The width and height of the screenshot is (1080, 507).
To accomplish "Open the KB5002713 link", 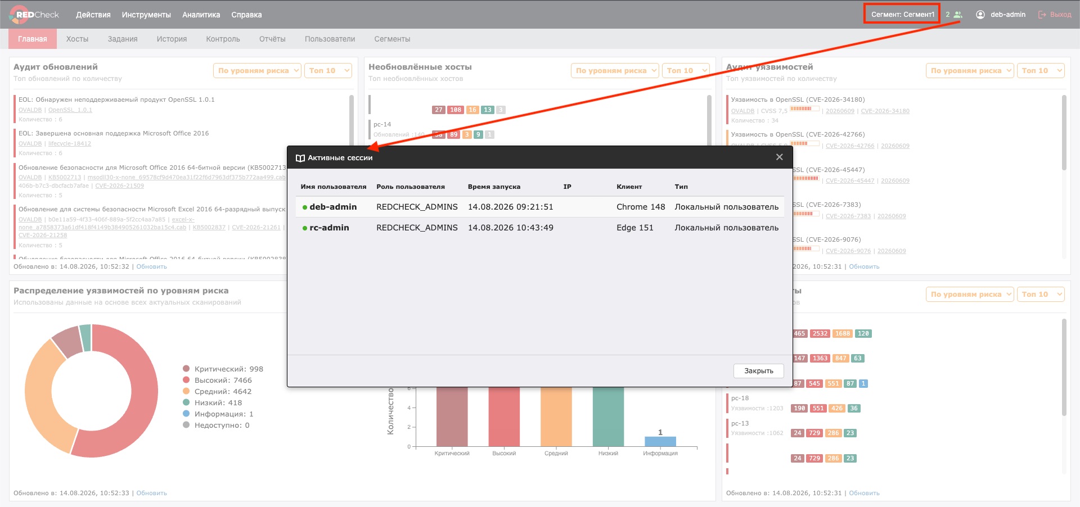I will pyautogui.click(x=65, y=177).
